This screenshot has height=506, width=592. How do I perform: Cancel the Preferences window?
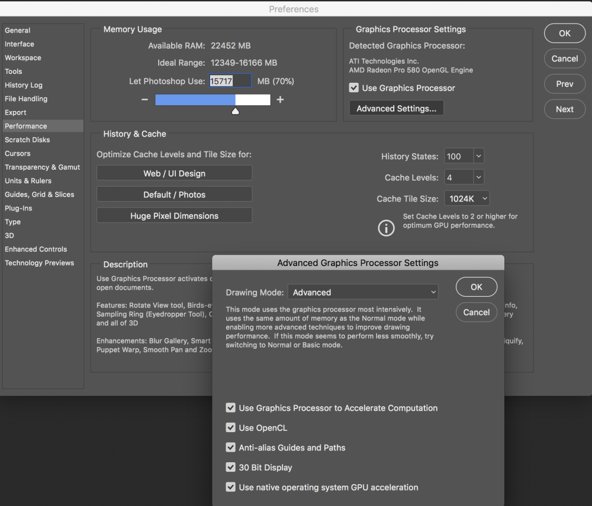pyautogui.click(x=565, y=59)
